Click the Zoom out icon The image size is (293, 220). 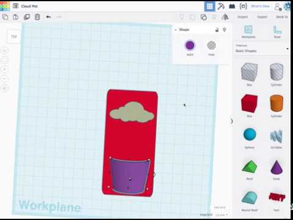(5, 79)
